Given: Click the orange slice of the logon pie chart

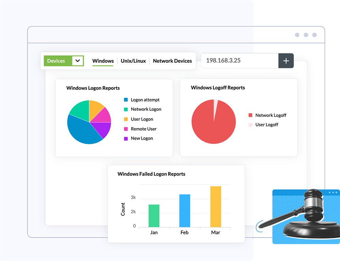Looking at the screenshot, I should click(x=95, y=108).
